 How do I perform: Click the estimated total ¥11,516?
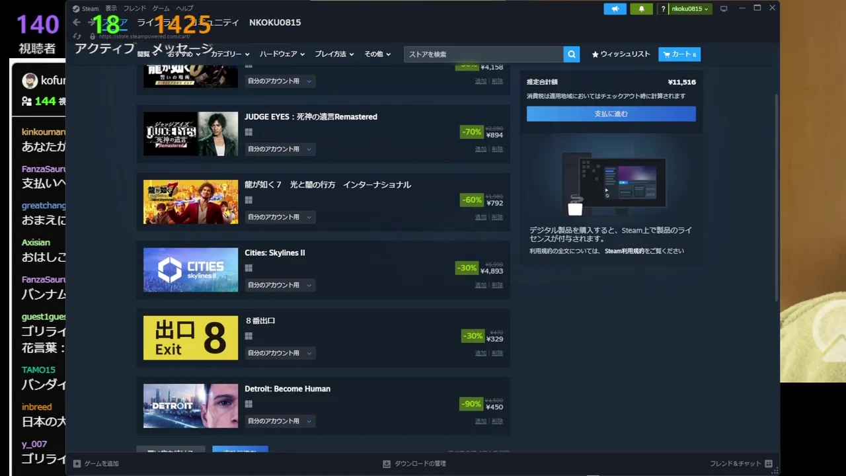[x=681, y=83]
